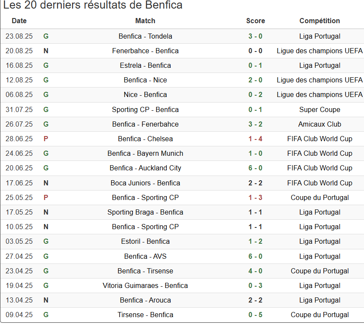Click the Fenerbahce - Benfica match
Screen dimensions: 364x324
(145, 51)
